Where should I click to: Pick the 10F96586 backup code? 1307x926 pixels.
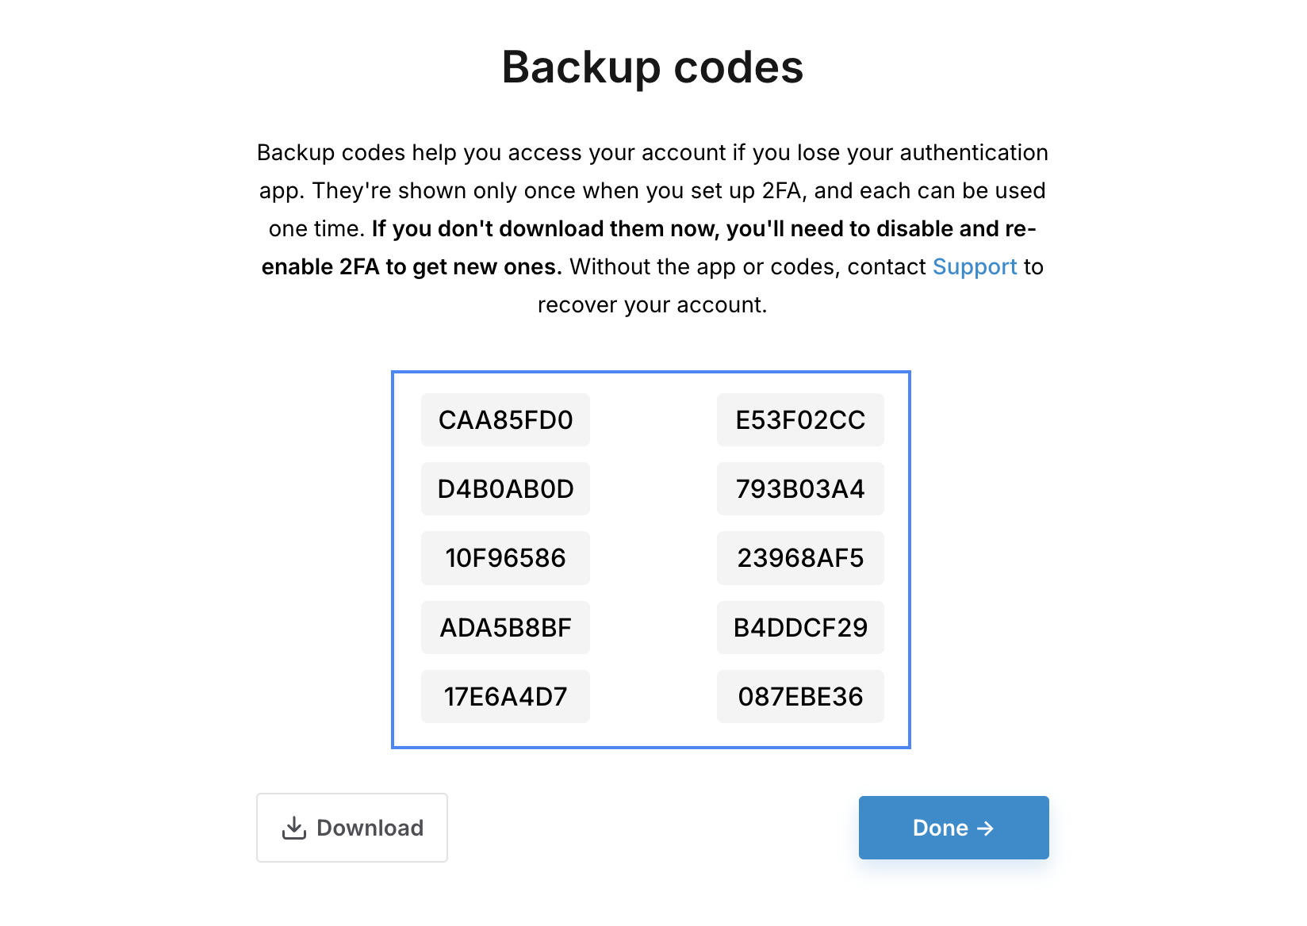pos(505,558)
